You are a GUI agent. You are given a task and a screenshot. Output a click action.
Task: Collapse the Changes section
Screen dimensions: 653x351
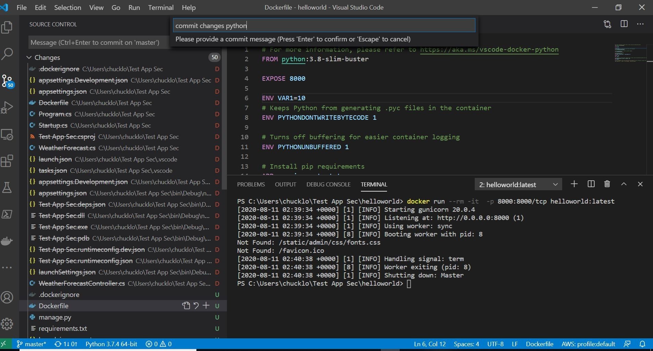(29, 57)
